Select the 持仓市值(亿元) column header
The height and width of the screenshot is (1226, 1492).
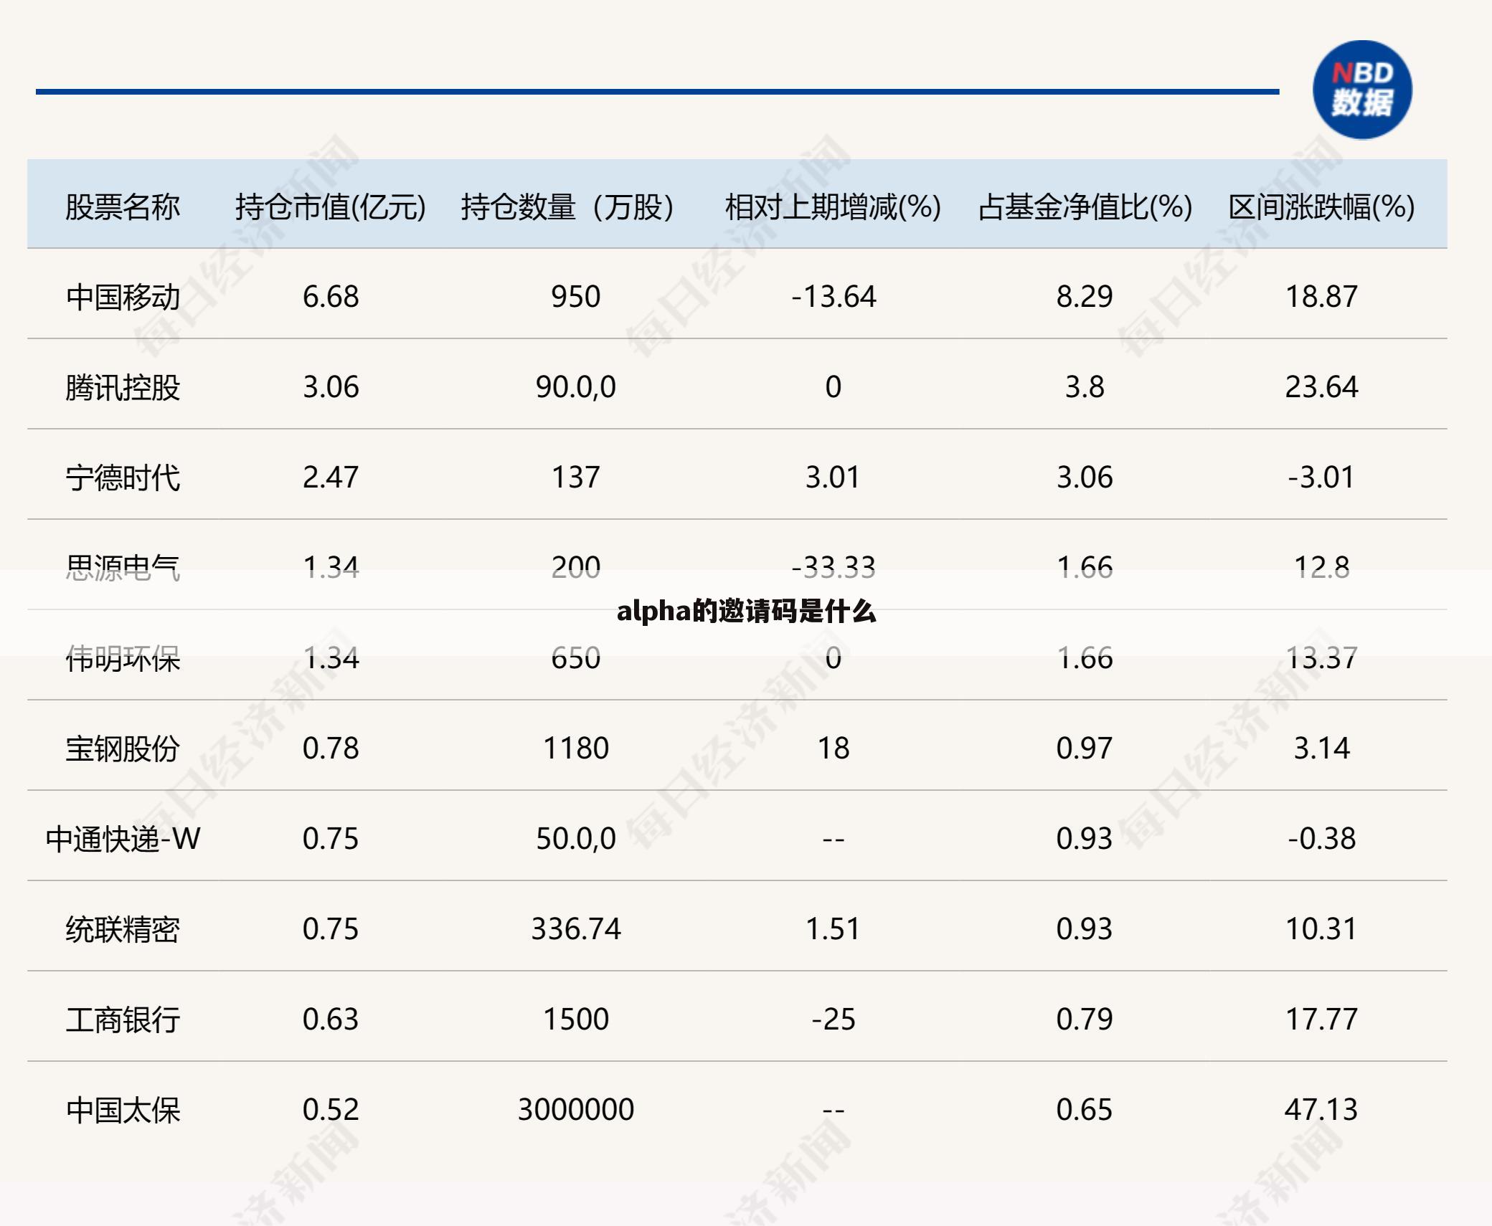coord(331,207)
